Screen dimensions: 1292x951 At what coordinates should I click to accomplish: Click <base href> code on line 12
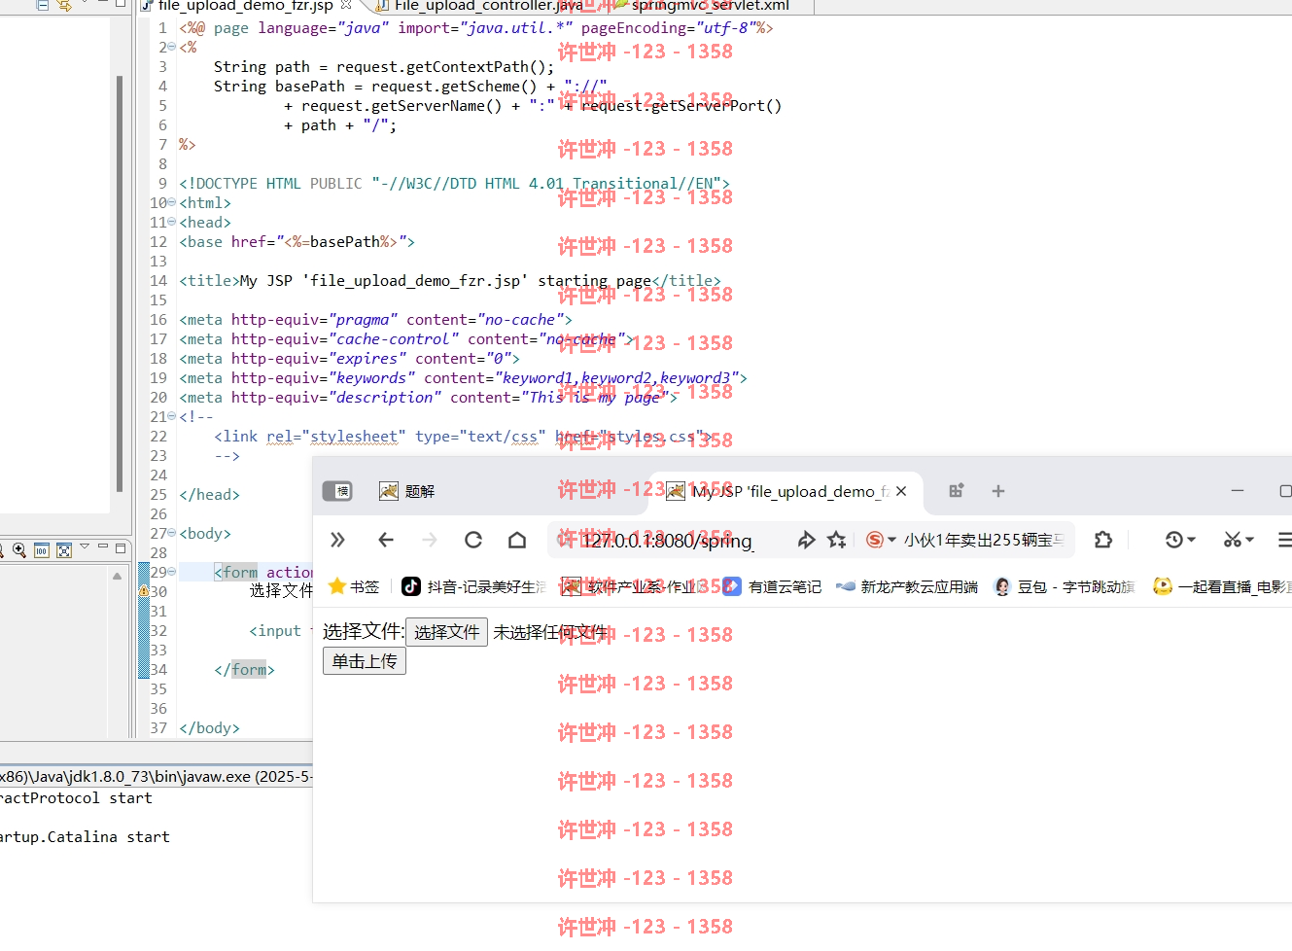297,241
